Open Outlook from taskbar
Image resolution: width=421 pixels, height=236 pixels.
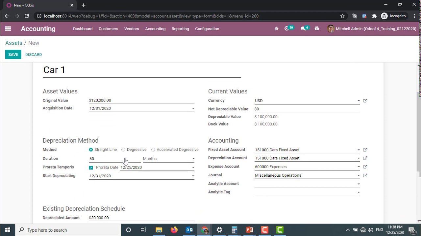pos(189,230)
